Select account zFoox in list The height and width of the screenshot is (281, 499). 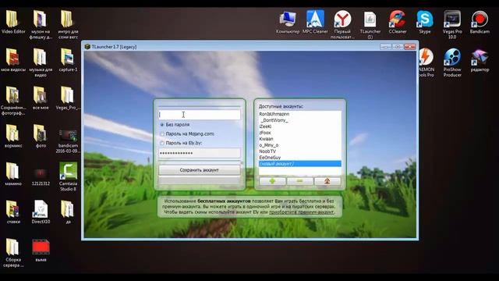coord(299,133)
